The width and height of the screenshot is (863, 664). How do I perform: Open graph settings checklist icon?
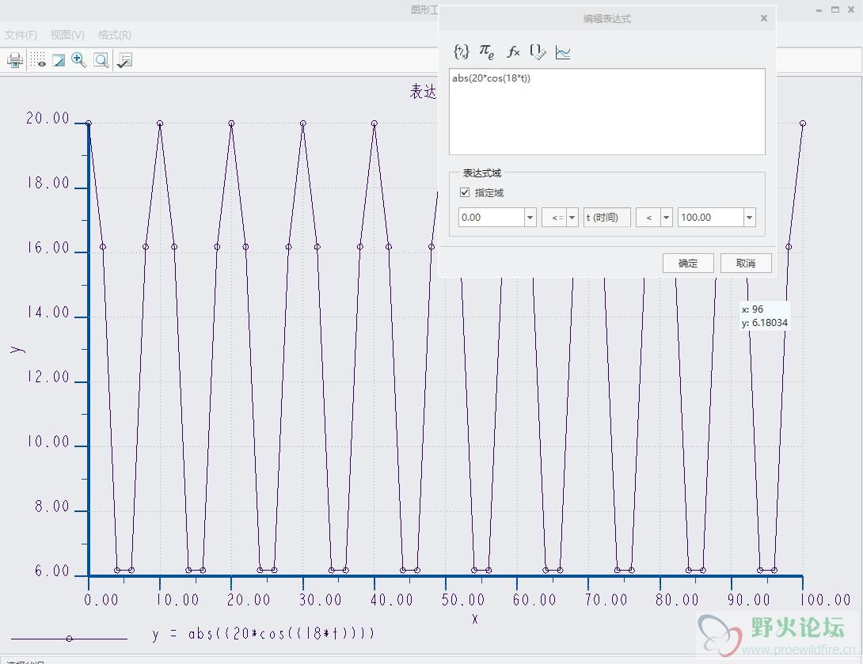point(124,60)
